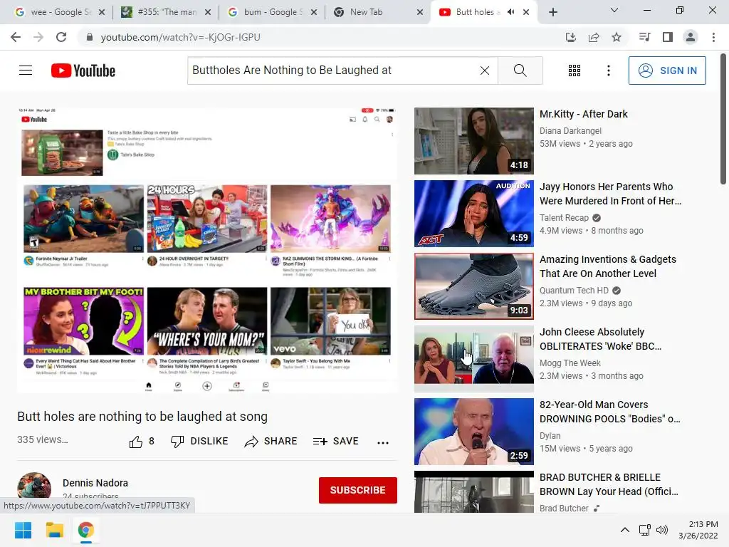Run search with magnifier button
The image size is (729, 547).
(520, 71)
